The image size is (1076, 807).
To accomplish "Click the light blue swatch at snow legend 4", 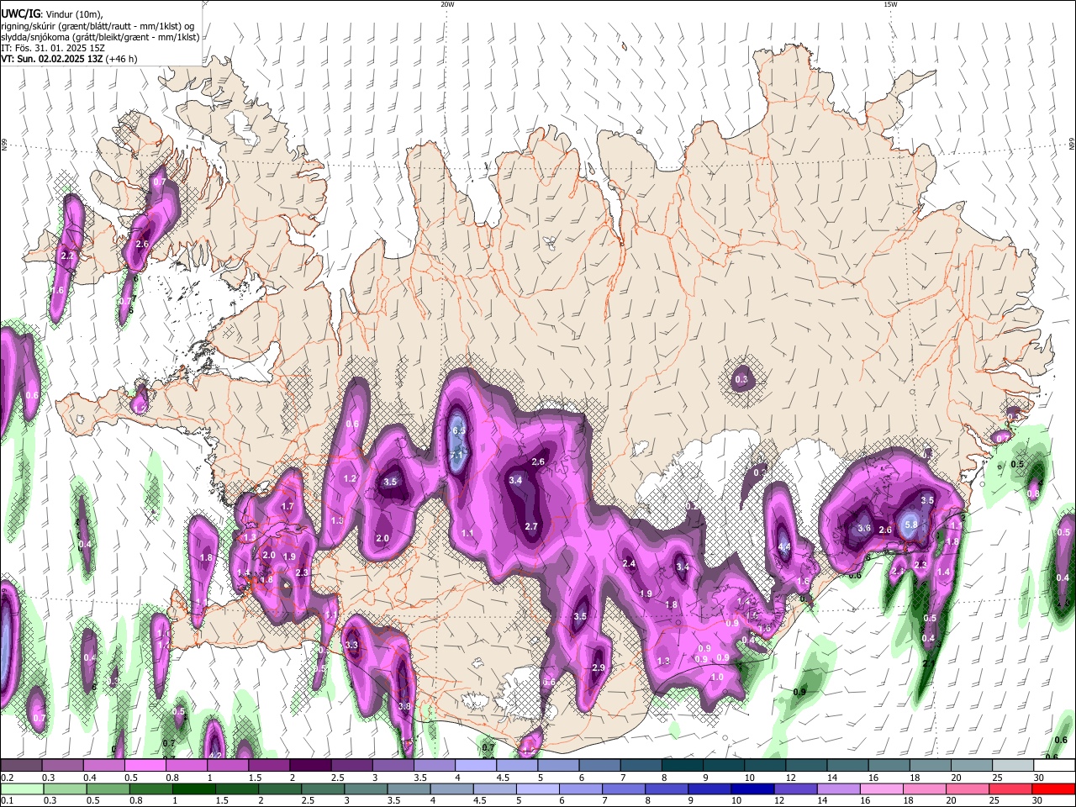I will pos(476,766).
